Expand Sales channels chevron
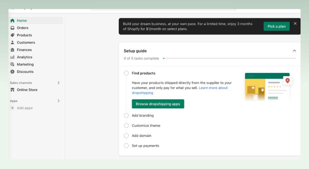This screenshot has height=169, width=309. click(59, 83)
